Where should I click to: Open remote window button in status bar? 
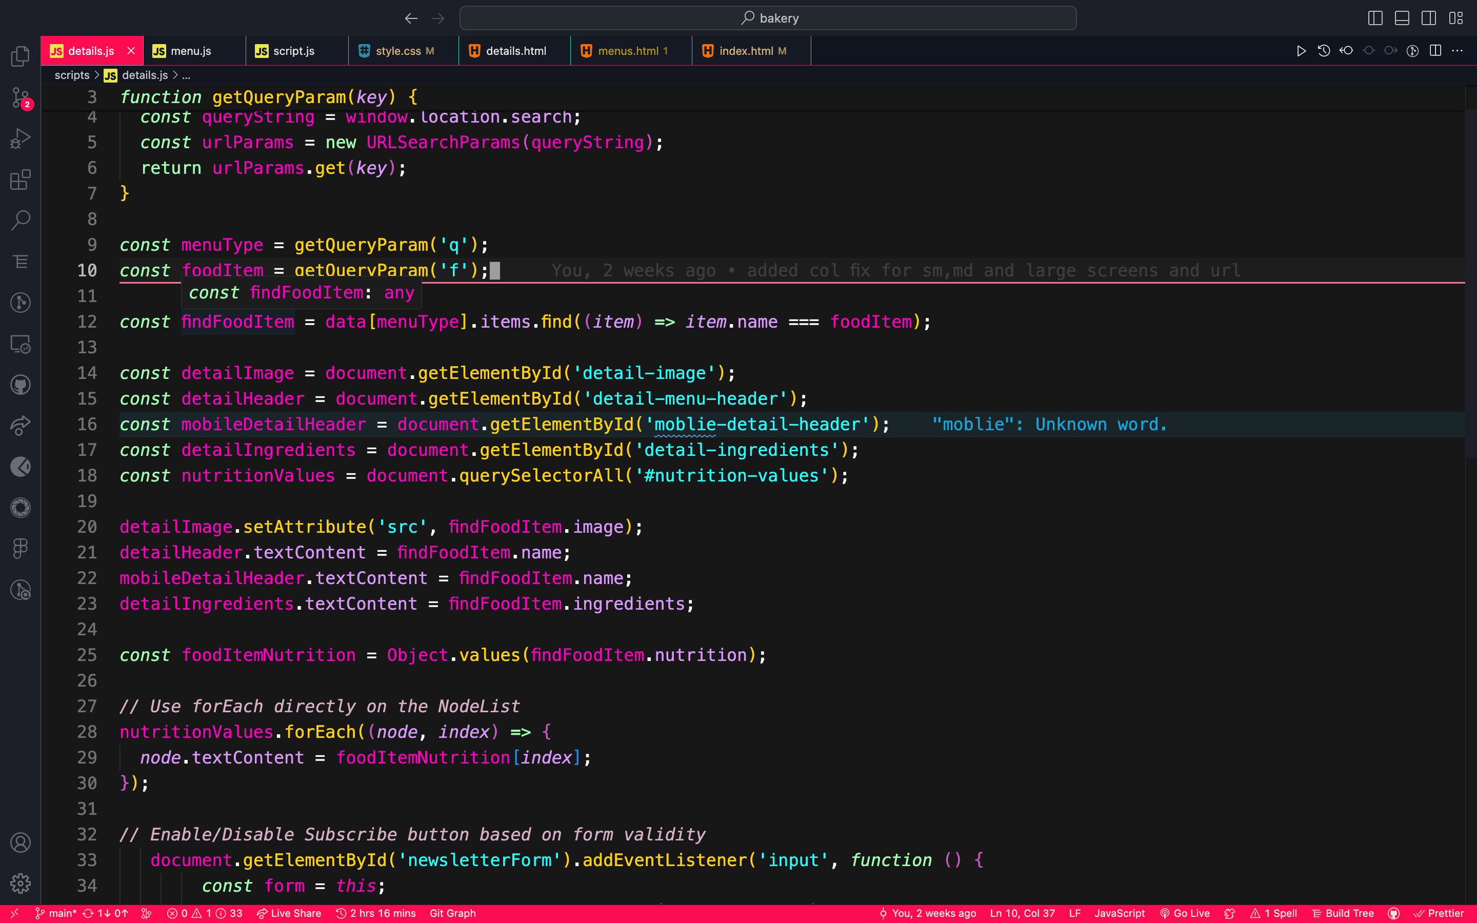pos(14,913)
